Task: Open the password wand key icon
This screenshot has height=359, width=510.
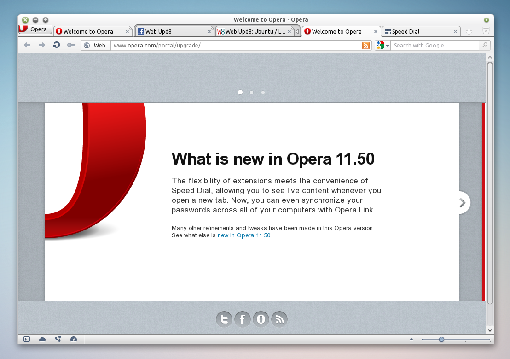Action: [x=71, y=45]
